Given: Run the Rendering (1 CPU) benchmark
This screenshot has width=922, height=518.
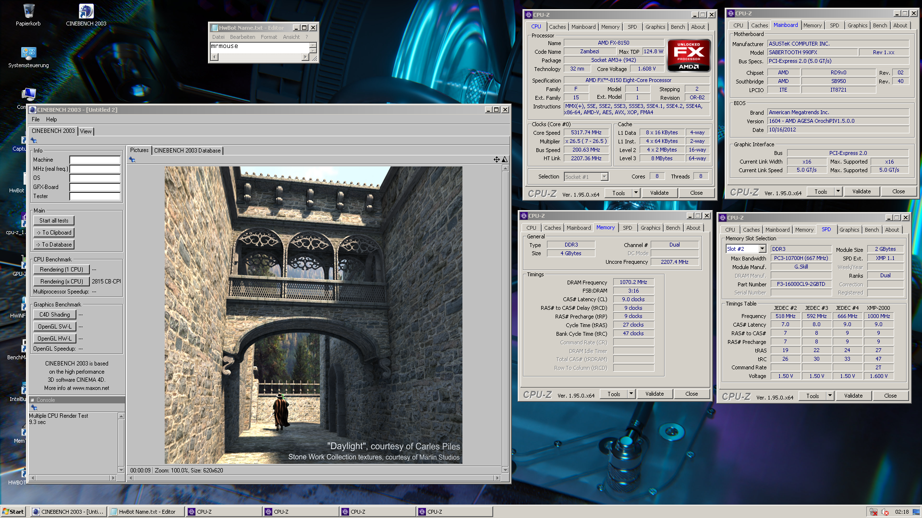Looking at the screenshot, I should coord(61,270).
